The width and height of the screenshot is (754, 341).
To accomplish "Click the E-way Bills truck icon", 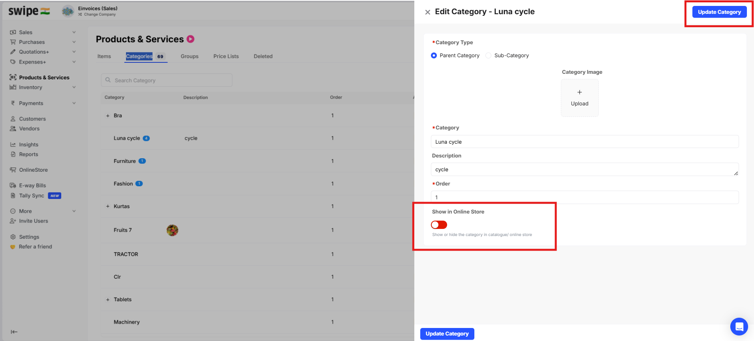I will tap(13, 185).
